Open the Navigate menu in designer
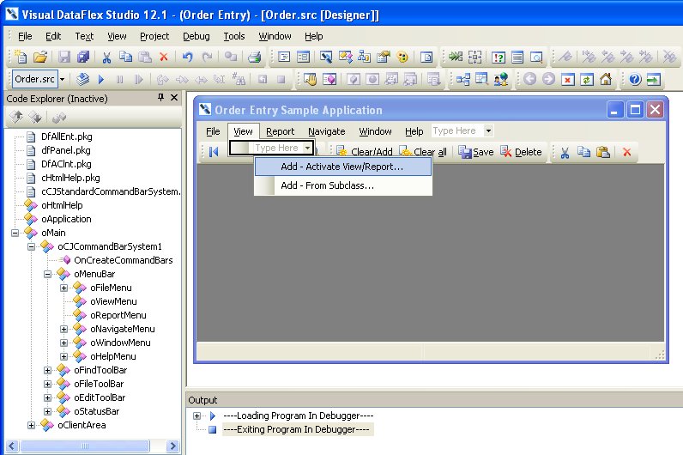This screenshot has width=683, height=455. coord(327,131)
